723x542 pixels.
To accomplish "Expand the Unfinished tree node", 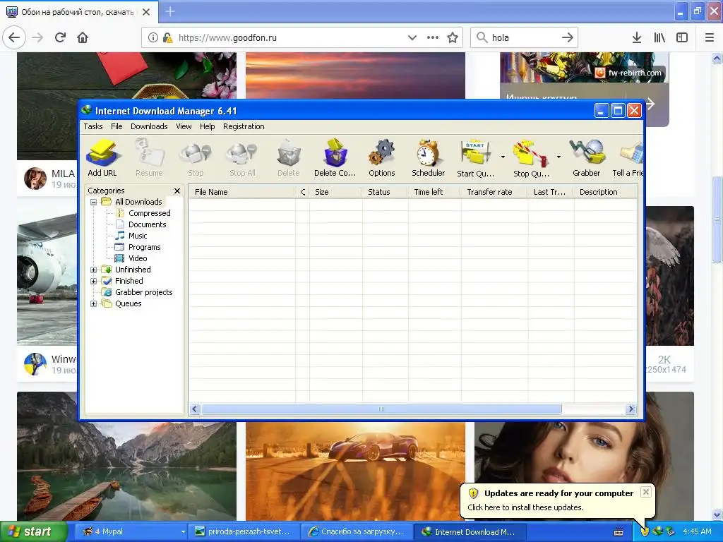I will point(94,270).
